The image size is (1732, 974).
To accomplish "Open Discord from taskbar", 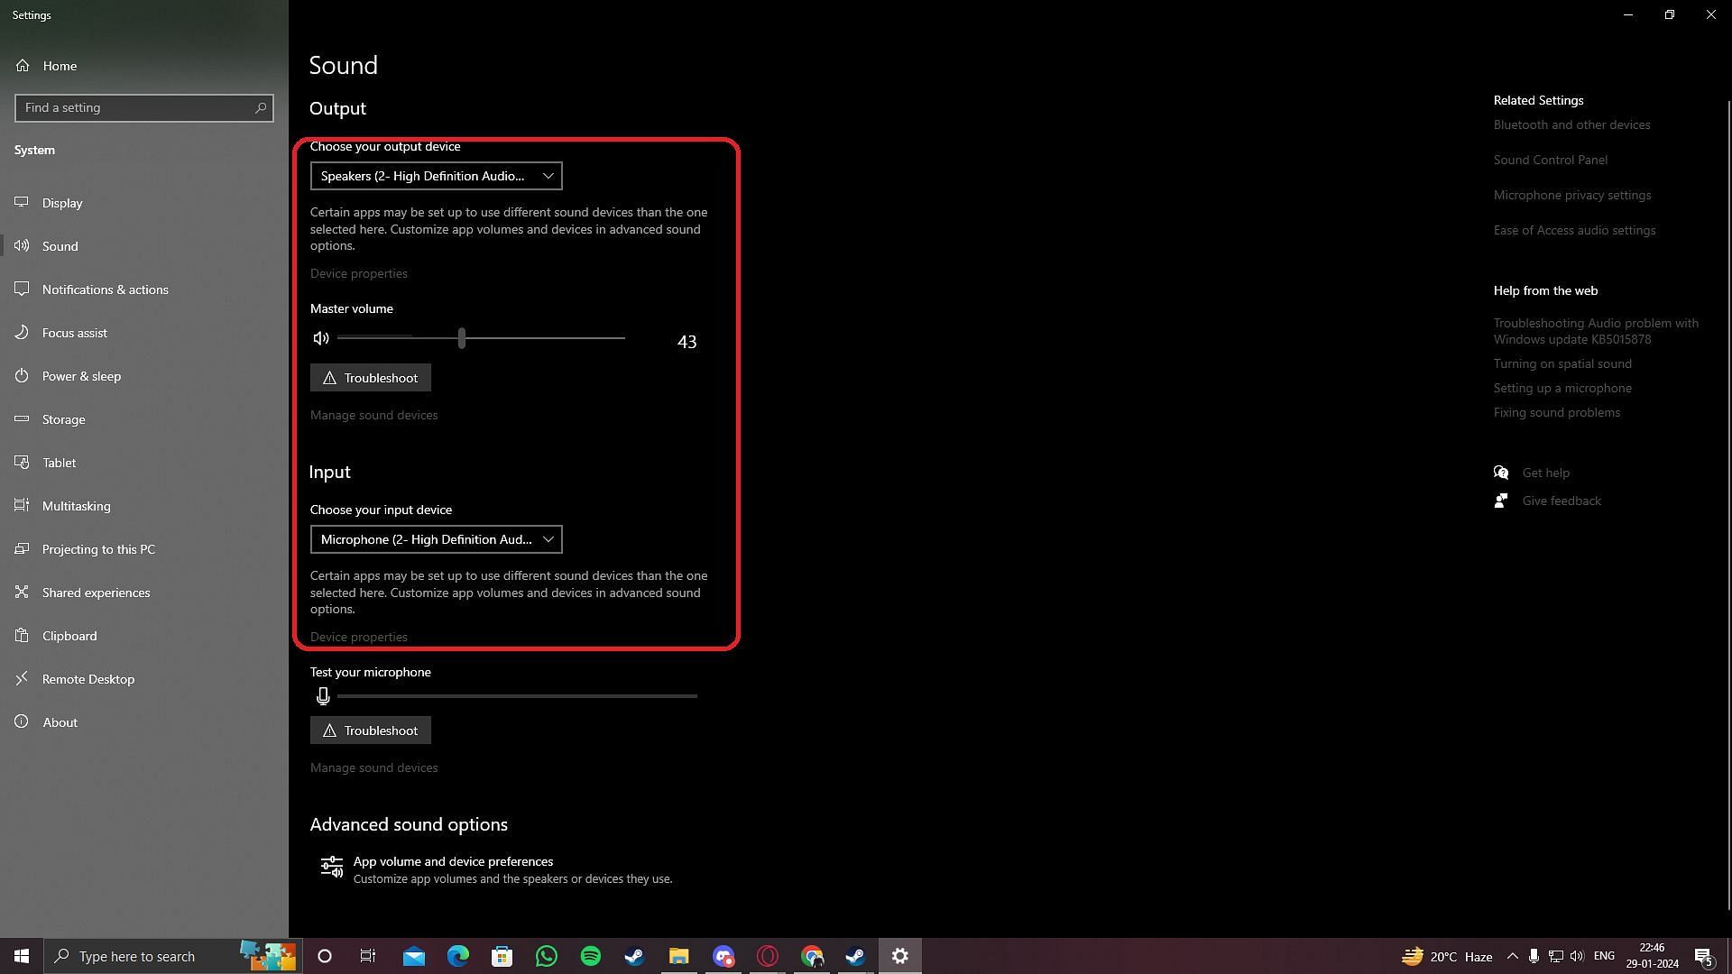I will pyautogui.click(x=723, y=956).
